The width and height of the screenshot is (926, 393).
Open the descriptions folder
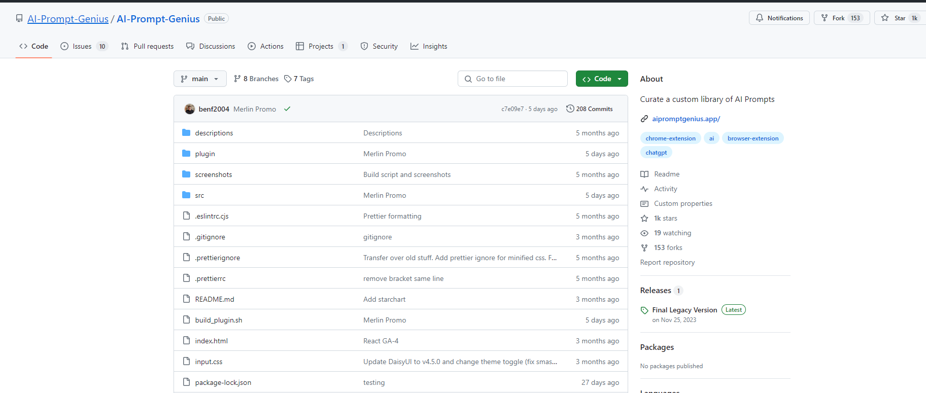click(214, 133)
